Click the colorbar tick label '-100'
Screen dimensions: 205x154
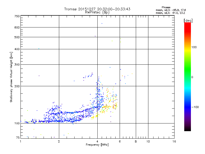point(195,107)
